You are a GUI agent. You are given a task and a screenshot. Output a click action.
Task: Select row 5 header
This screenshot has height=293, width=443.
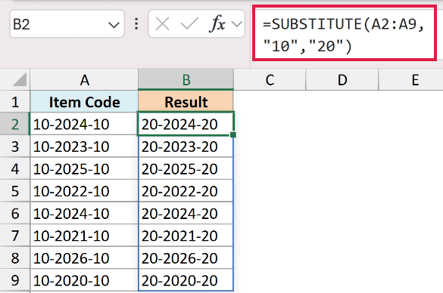15,191
